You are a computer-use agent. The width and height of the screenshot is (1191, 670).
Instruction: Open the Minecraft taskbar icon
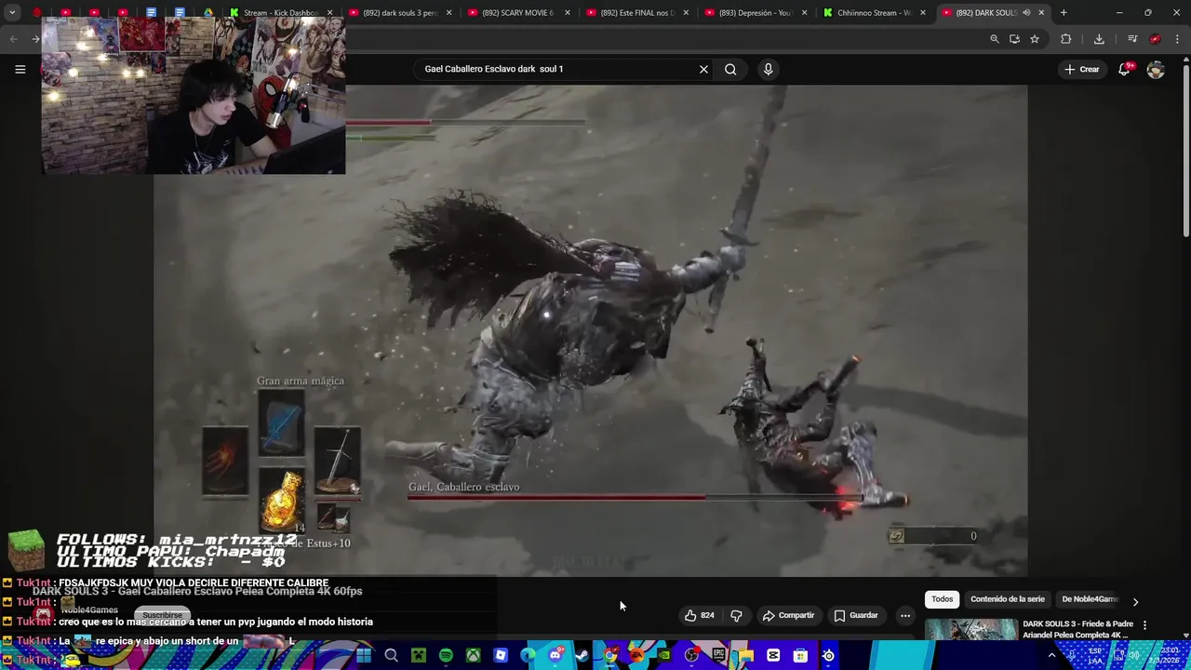pos(419,655)
